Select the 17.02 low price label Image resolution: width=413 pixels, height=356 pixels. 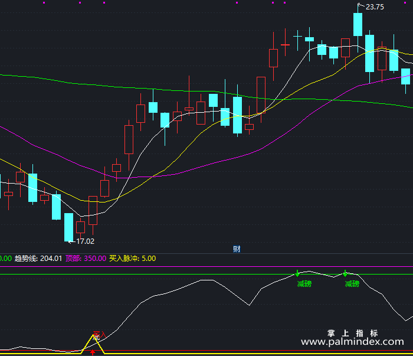pos(85,241)
